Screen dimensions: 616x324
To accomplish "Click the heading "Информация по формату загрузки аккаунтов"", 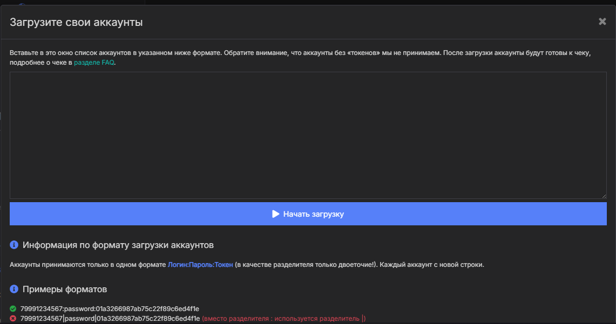I will click(118, 245).
